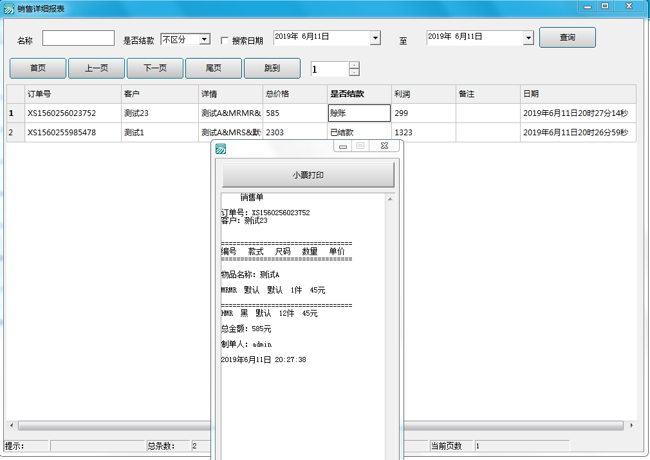Minimize the receipt popup window
This screenshot has height=460, width=650.
pyautogui.click(x=343, y=146)
